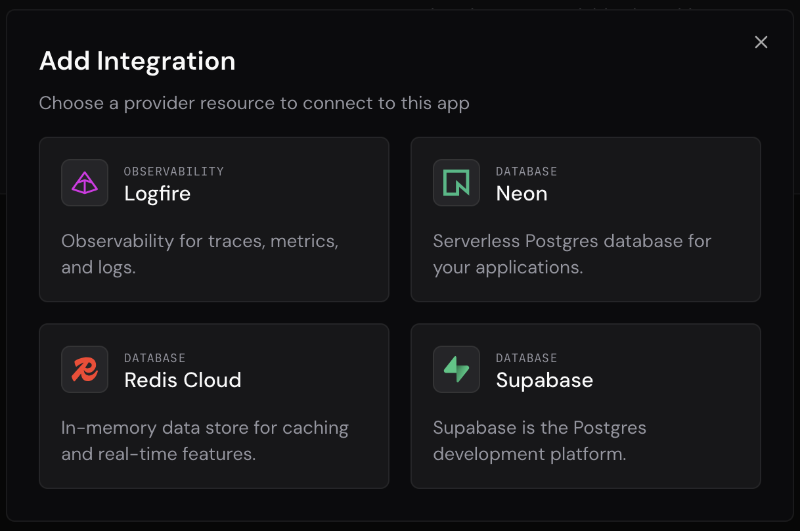Screen dimensions: 800x531
Task: Choose the Neon provider name
Action: point(522,194)
